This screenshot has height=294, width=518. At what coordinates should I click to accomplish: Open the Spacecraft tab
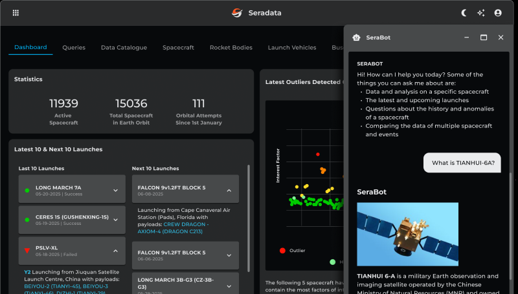[178, 47]
